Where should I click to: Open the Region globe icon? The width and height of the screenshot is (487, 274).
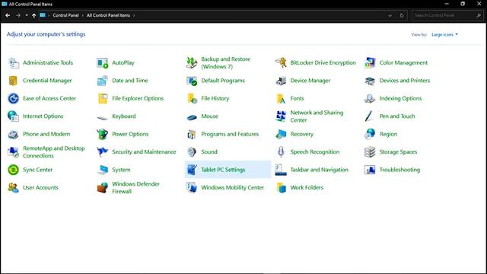click(370, 134)
